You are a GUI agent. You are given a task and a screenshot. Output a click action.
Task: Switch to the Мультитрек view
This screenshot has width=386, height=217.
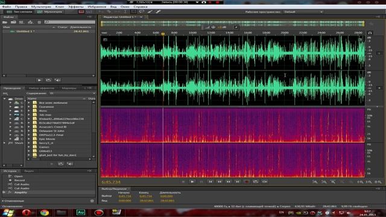50,12
